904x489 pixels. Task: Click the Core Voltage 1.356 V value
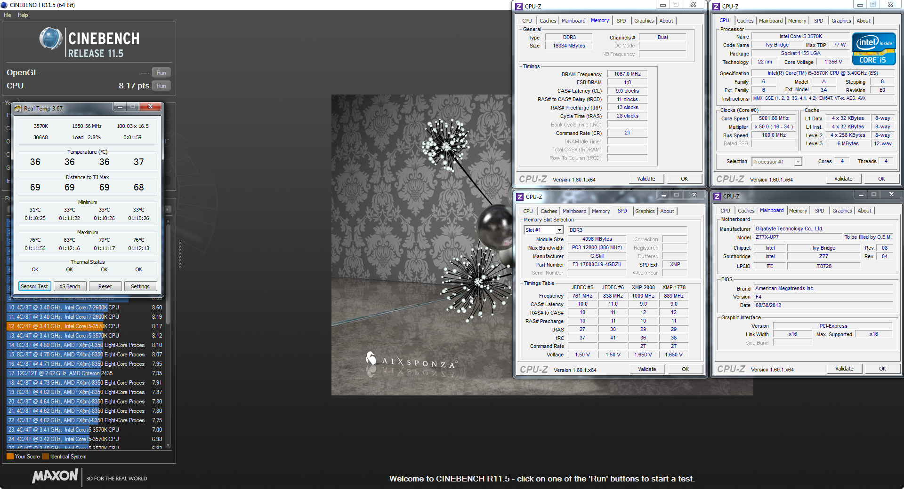(833, 62)
